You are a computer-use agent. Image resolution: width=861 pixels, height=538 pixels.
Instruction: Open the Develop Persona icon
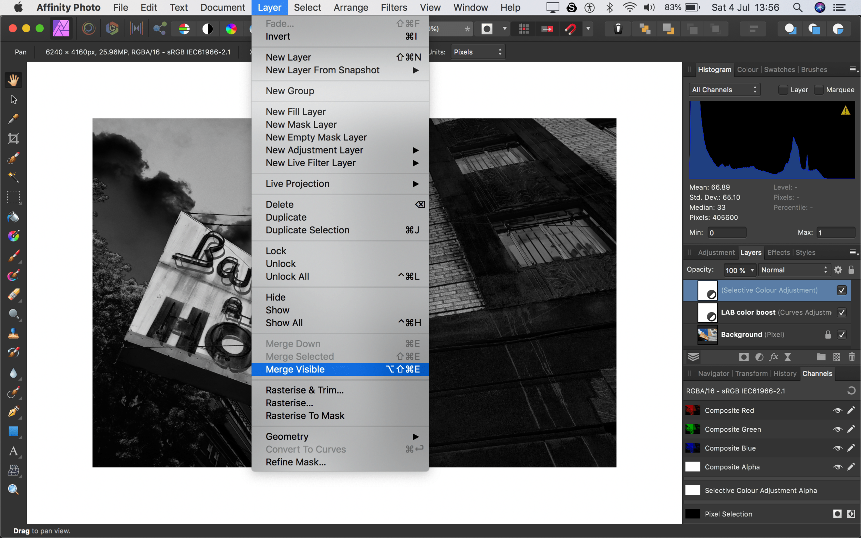tap(112, 29)
